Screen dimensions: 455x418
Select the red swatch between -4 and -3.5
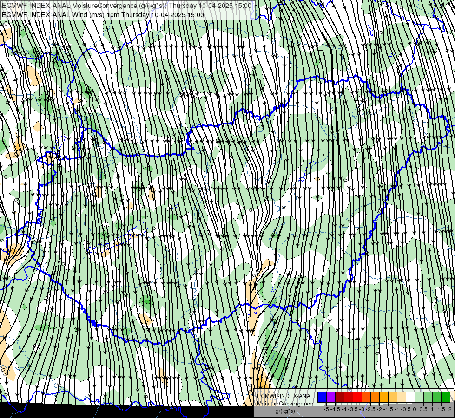(x=349, y=397)
